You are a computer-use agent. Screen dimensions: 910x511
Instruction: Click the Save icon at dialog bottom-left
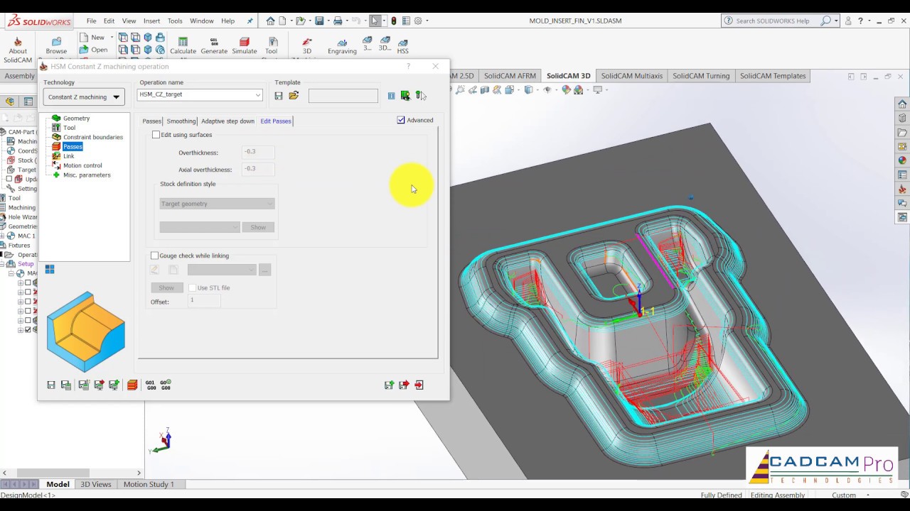click(x=51, y=385)
